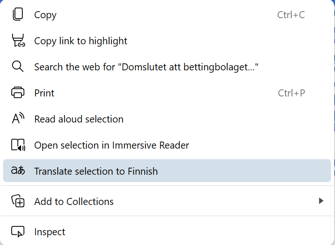This screenshot has height=245, width=335.
Task: Click the translate language icon
Action: coord(18,170)
